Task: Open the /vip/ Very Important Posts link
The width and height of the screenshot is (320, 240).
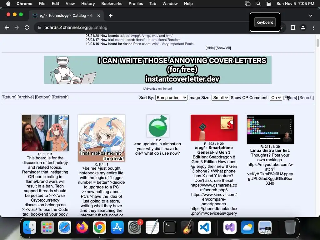Action: 172,44
